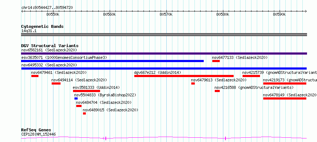The image size is (317, 142).
Task: Select the esv3581333 red variant bar
Action: click(x=87, y=91)
